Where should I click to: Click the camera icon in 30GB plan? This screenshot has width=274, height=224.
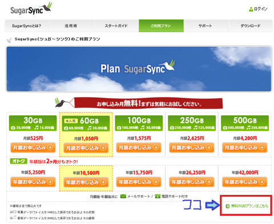[x=13, y=127]
